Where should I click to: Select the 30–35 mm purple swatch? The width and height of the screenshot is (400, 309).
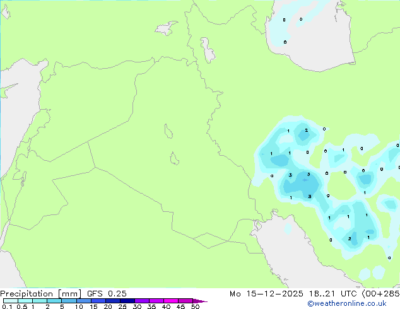pos(141,301)
